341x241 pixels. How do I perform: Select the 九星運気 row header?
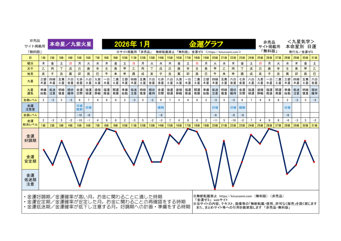click(x=30, y=91)
